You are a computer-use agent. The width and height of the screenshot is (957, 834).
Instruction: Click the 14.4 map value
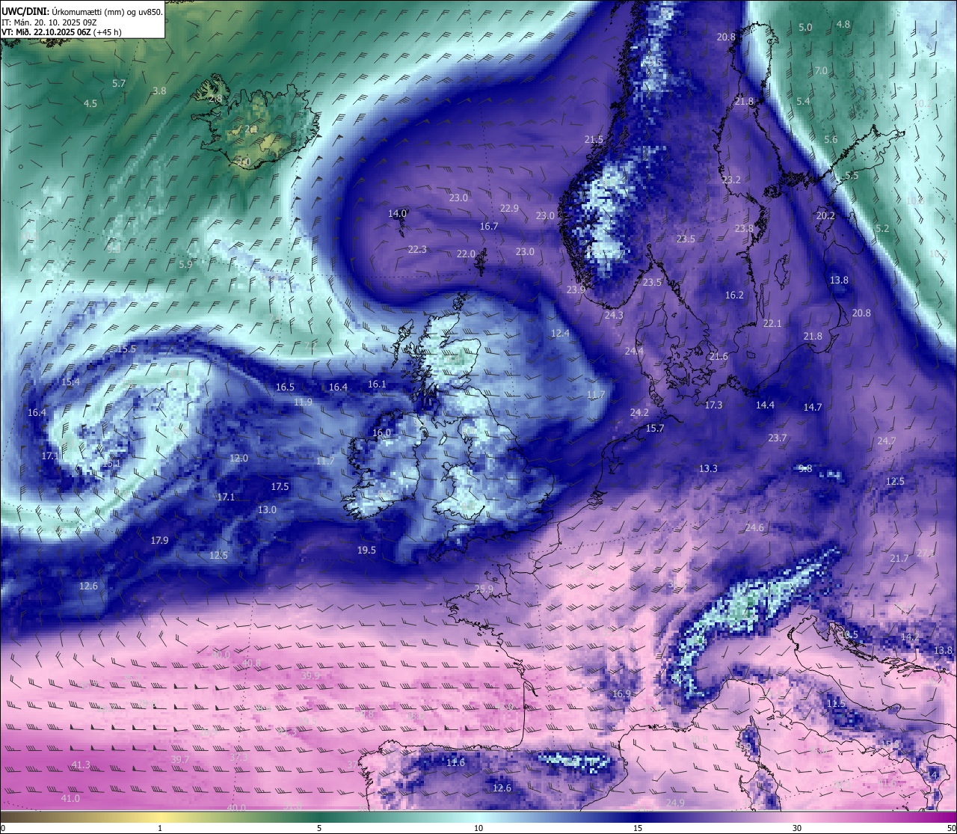tap(765, 405)
